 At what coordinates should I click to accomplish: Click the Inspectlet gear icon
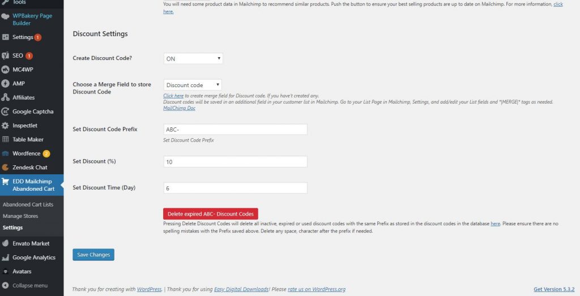(5, 126)
